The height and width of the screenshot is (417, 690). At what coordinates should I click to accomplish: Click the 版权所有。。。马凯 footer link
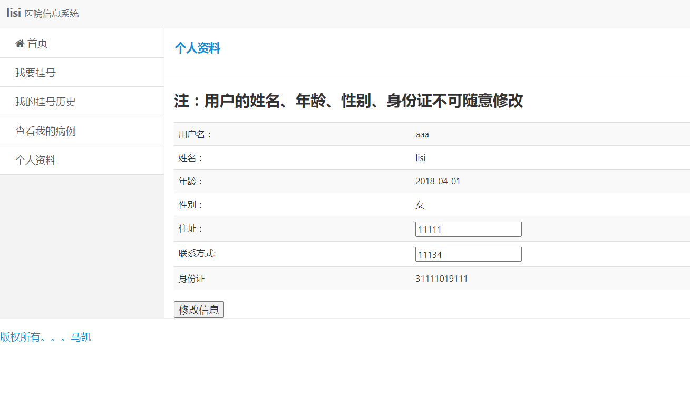pyautogui.click(x=46, y=337)
